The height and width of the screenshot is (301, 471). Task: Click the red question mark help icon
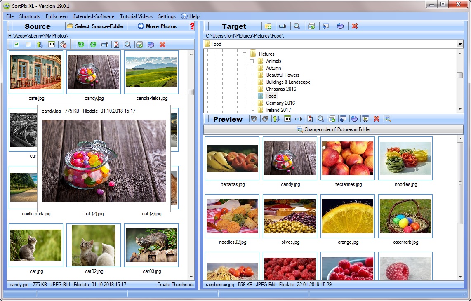[x=192, y=26]
